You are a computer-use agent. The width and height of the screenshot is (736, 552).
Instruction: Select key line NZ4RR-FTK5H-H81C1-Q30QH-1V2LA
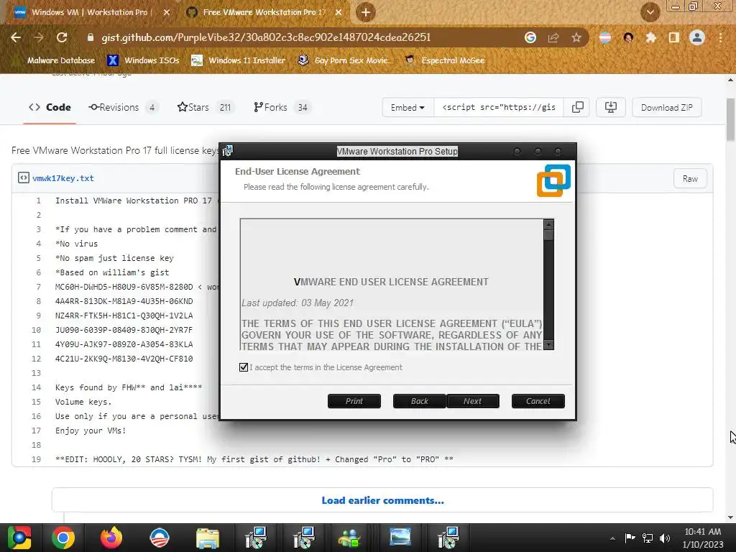tap(124, 316)
